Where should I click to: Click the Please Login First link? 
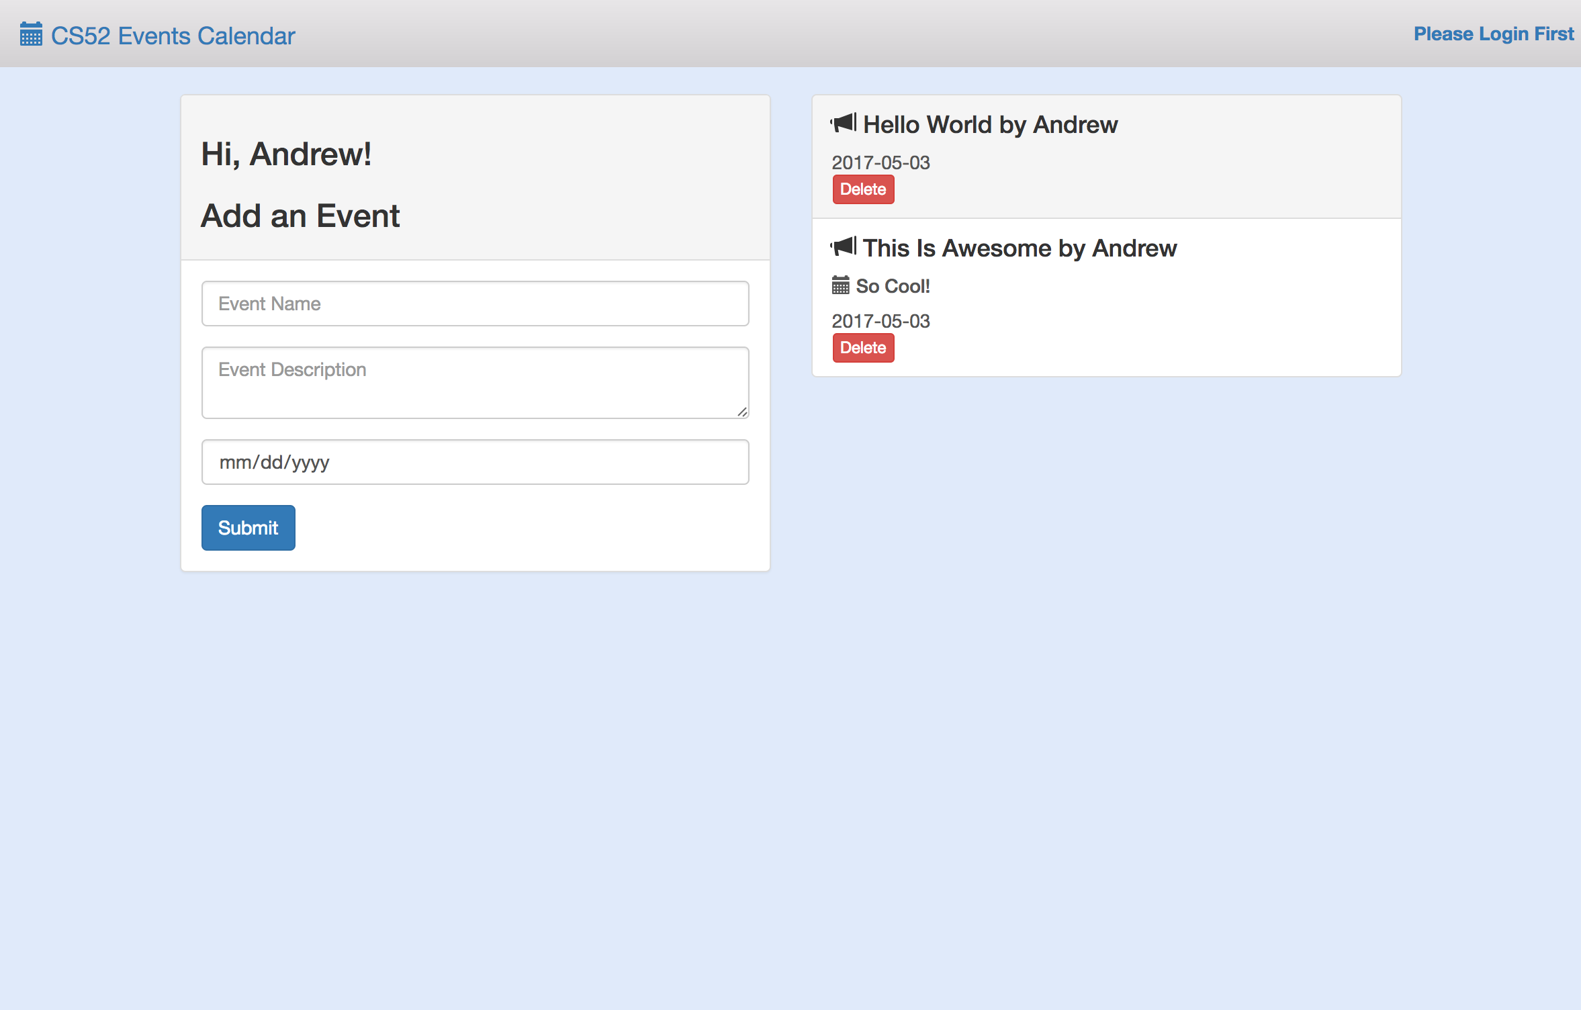click(1493, 34)
